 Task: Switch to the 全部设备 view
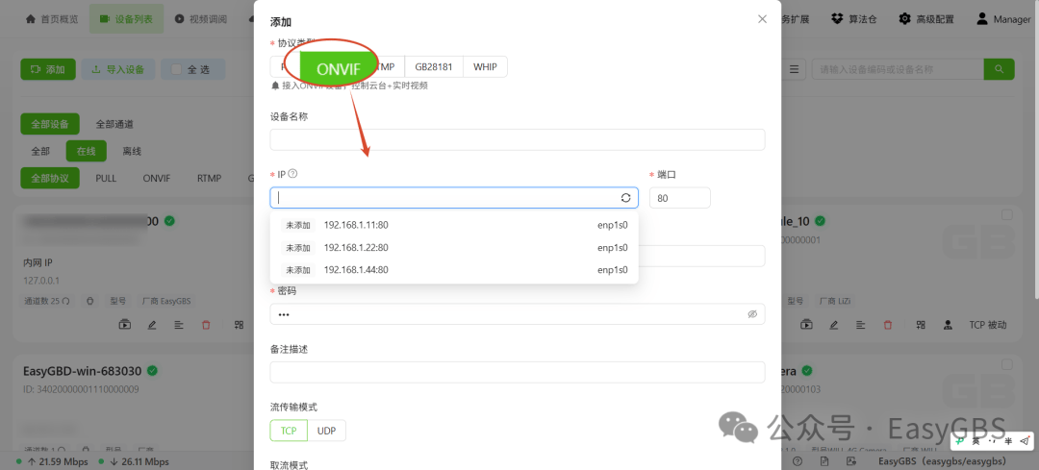pos(50,124)
